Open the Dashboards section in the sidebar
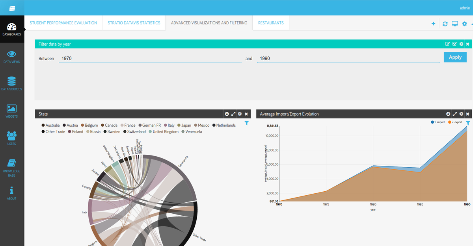Viewport: 473px width, 246px height. (12, 29)
